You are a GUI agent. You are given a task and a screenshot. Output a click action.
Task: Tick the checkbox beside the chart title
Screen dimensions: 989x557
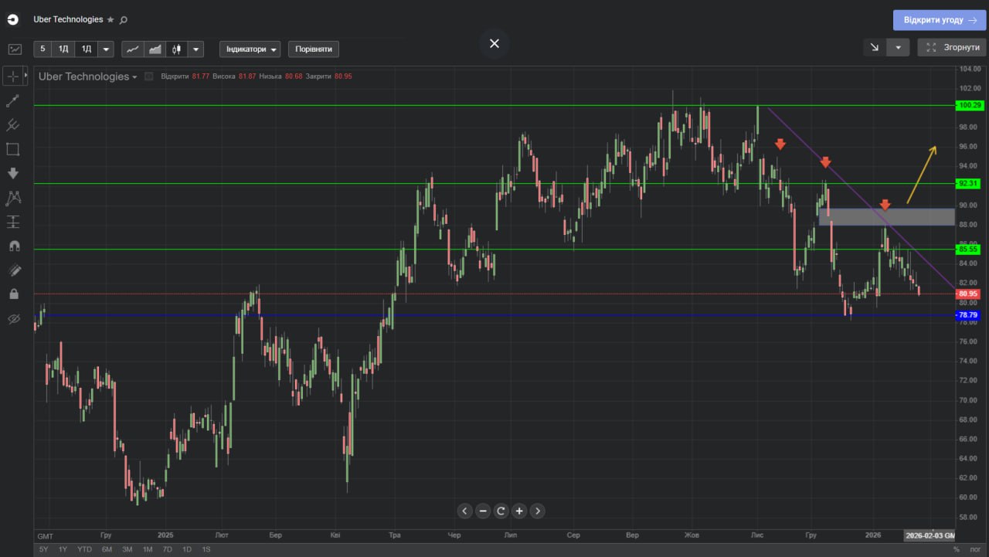coord(149,76)
